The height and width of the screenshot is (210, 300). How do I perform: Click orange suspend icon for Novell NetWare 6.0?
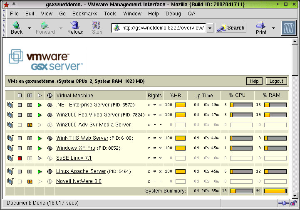(x=30, y=181)
